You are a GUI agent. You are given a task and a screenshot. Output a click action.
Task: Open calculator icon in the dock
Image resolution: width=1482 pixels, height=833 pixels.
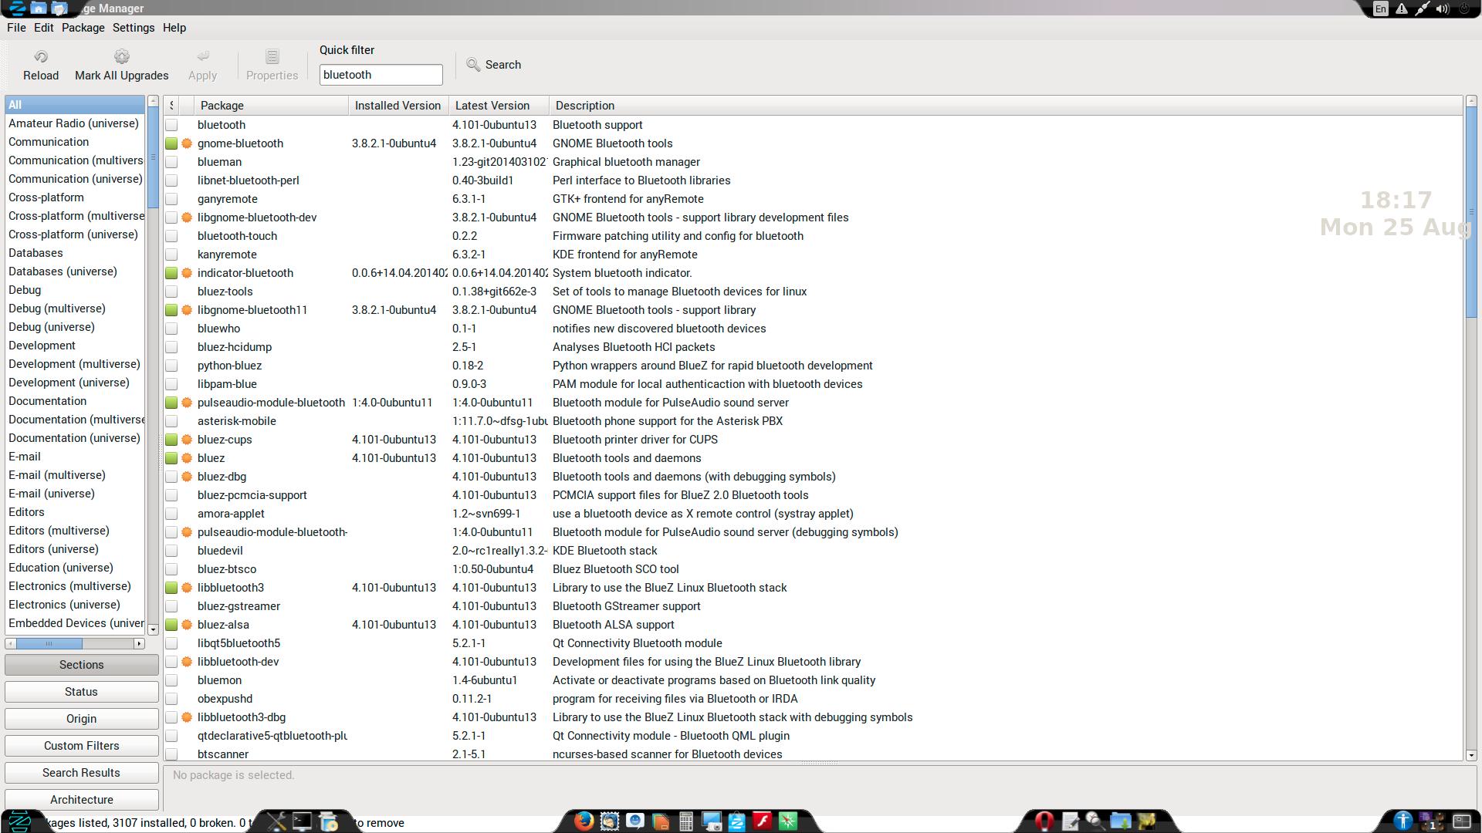[685, 821]
